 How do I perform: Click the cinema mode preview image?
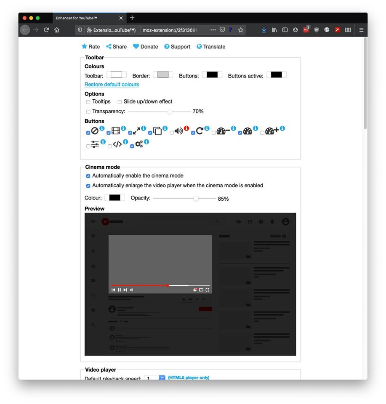click(x=190, y=284)
